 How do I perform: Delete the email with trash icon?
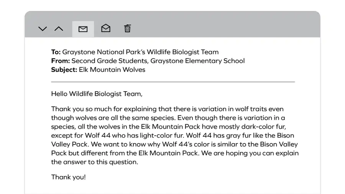(127, 28)
